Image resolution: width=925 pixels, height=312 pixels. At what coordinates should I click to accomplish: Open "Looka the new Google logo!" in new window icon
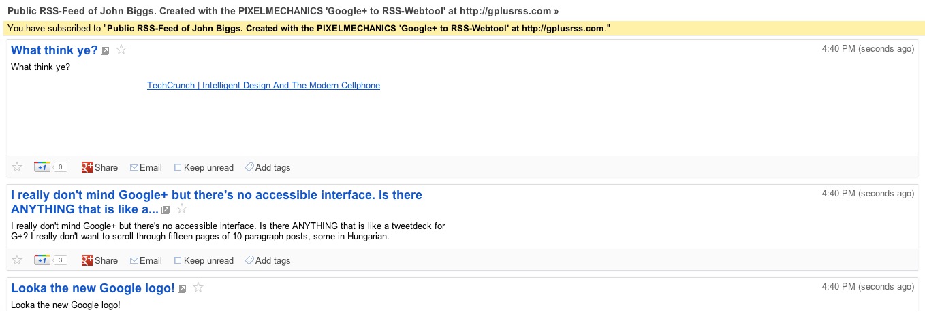[x=182, y=289]
